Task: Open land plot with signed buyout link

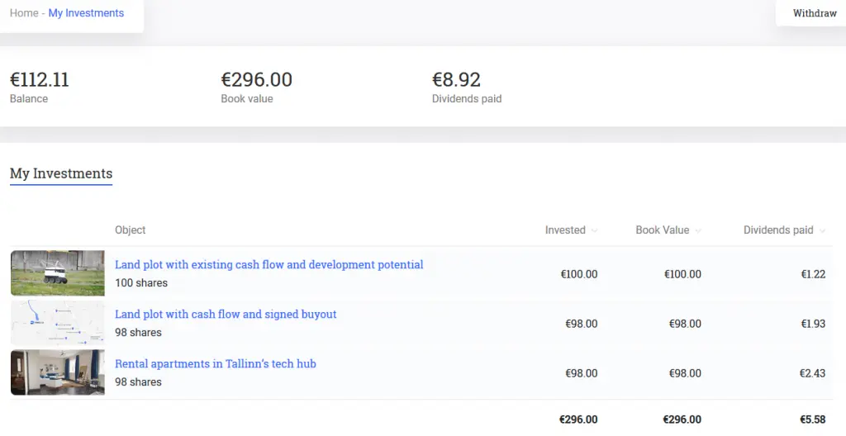Action: pyautogui.click(x=226, y=314)
